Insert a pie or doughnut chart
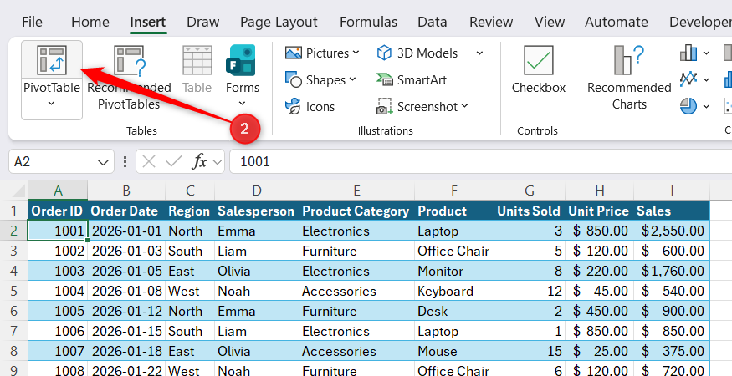The width and height of the screenshot is (732, 376). pyautogui.click(x=688, y=106)
